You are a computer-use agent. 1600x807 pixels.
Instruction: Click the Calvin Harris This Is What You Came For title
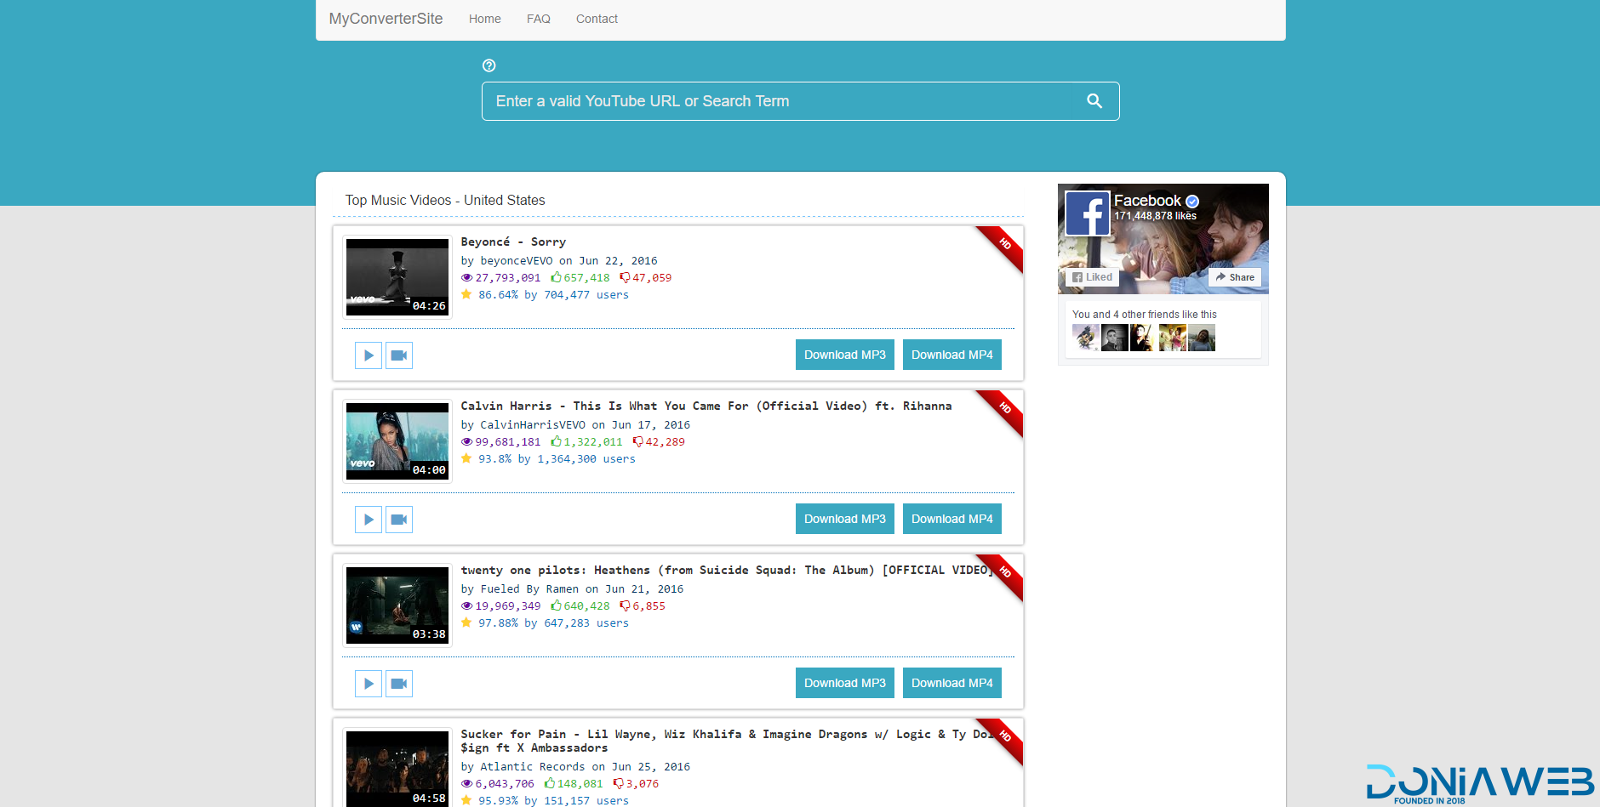point(706,406)
